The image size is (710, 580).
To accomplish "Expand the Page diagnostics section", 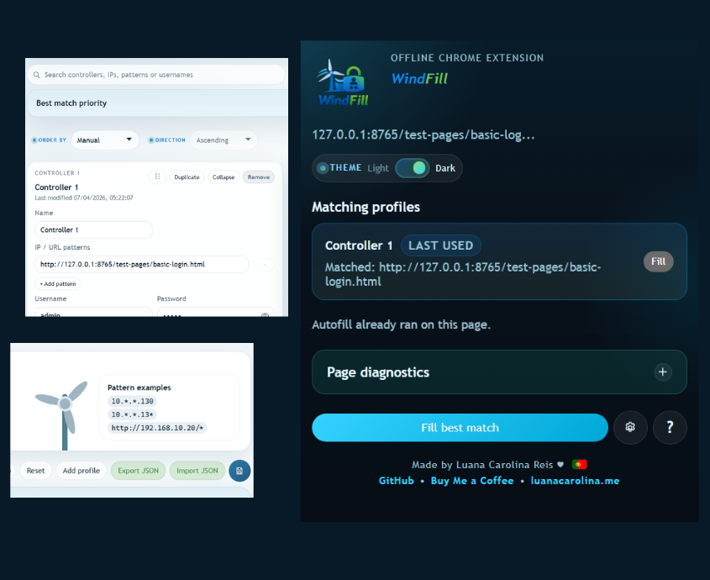I will tap(662, 372).
